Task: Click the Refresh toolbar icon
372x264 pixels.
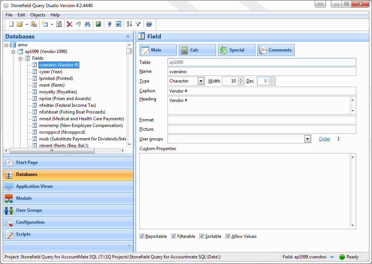Action: click(x=59, y=24)
